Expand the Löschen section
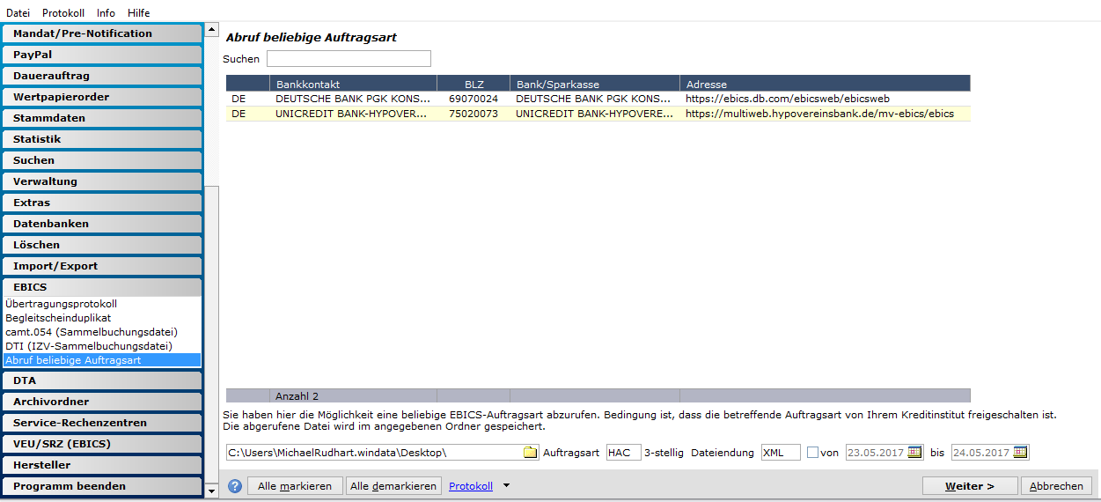The image size is (1101, 502). click(x=101, y=245)
